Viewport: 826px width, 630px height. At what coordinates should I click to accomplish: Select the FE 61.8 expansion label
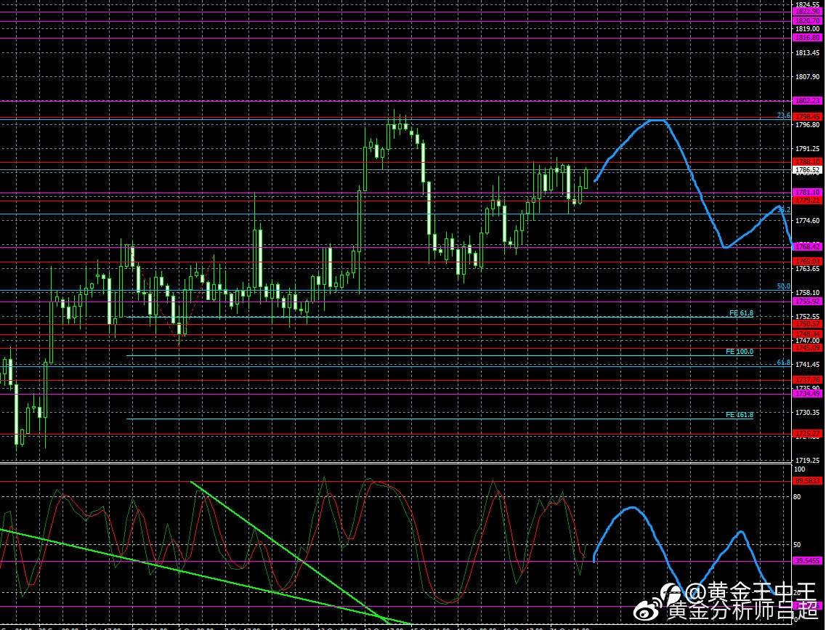(741, 313)
